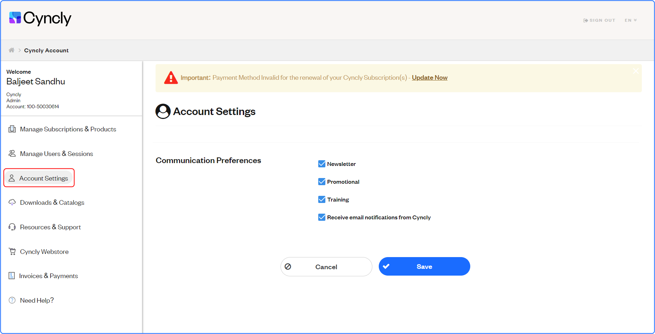Click the Downloads & Catalogs cloud icon
The width and height of the screenshot is (655, 334).
pyautogui.click(x=12, y=202)
